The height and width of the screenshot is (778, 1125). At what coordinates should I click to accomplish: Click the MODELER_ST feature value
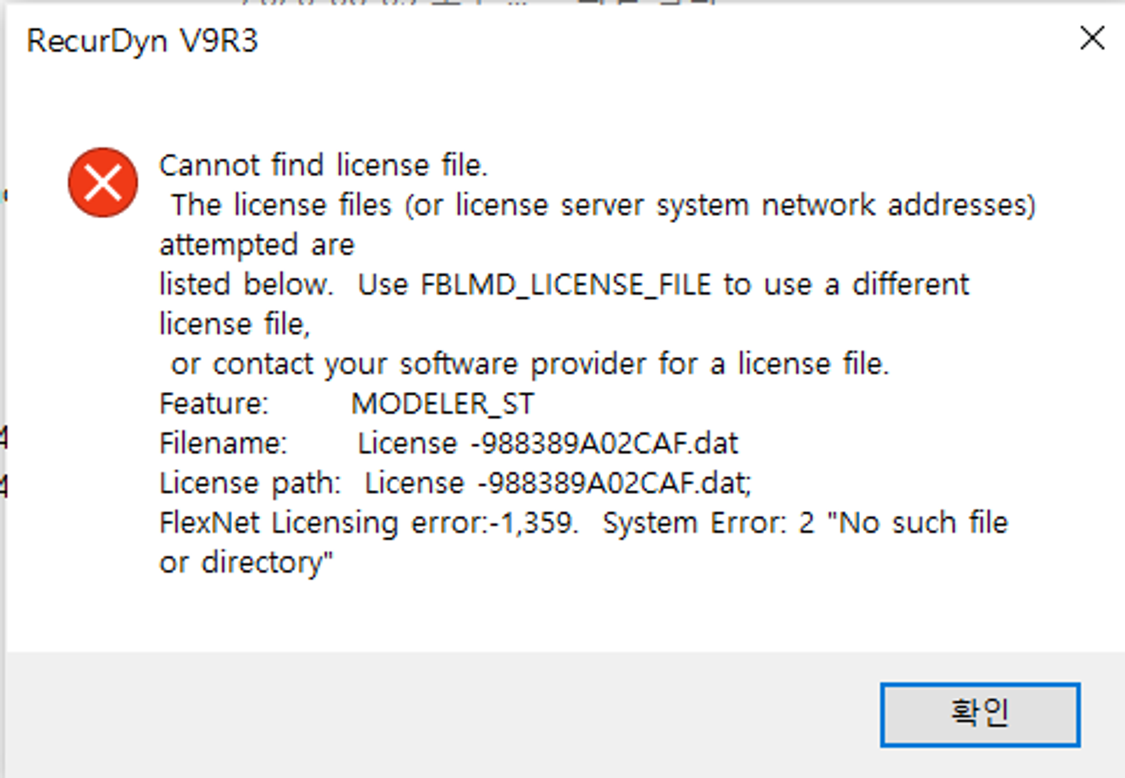pyautogui.click(x=443, y=404)
